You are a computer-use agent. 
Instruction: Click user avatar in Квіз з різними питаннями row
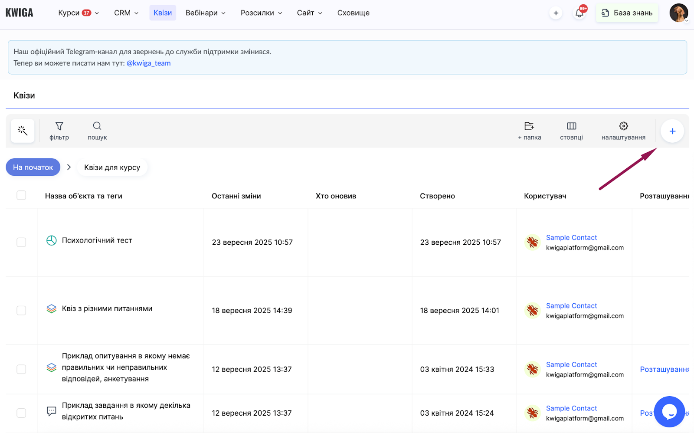click(x=532, y=310)
